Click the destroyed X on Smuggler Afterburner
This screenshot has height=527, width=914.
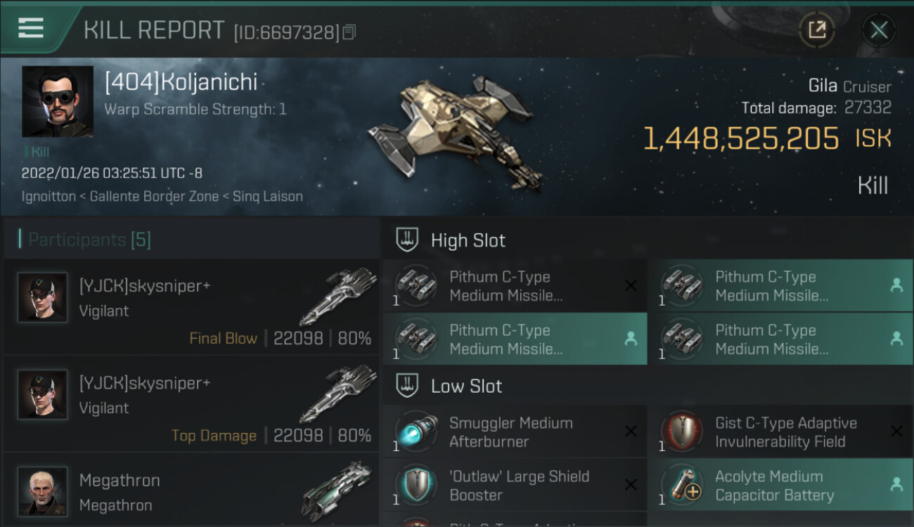pos(631,431)
